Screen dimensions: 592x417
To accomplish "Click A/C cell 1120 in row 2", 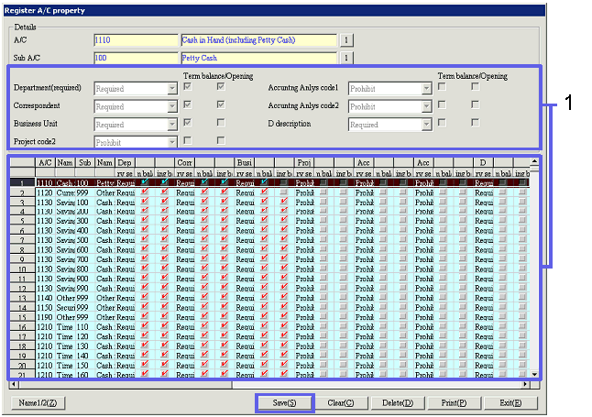I will coord(45,193).
